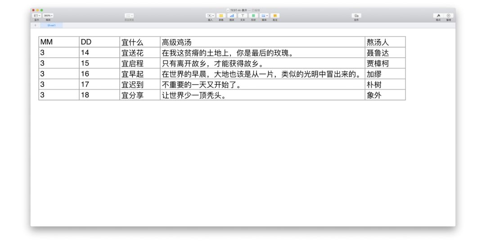Click the Text (文本) toolbar icon
Image resolution: width=486 pixels, height=243 pixels.
[243, 15]
